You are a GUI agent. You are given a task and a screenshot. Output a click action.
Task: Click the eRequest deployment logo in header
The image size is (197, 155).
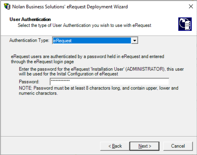tap(185, 24)
